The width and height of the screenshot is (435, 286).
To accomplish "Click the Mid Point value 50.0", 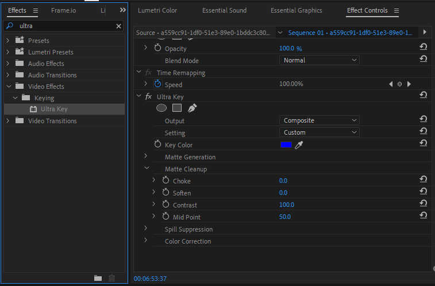I will [285, 217].
